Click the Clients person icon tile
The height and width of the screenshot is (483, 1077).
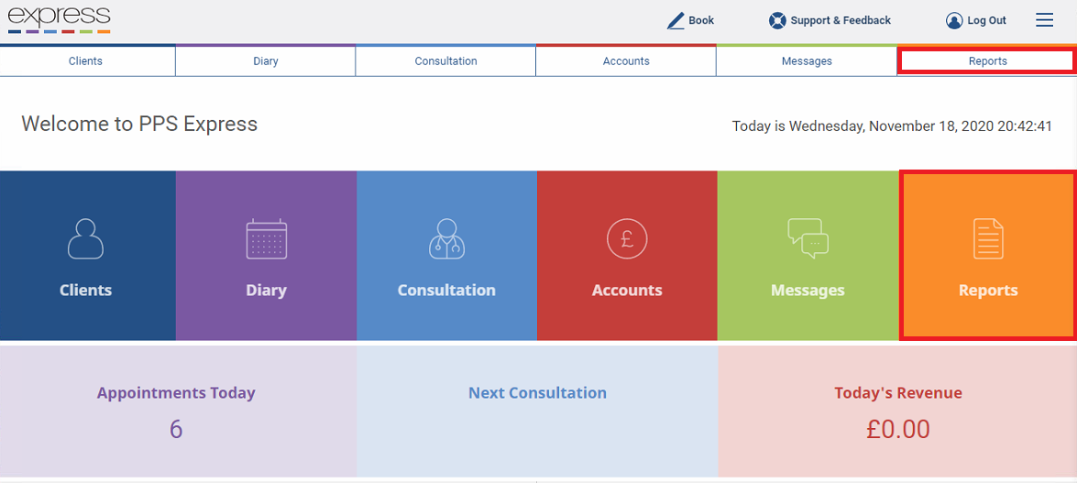point(85,239)
